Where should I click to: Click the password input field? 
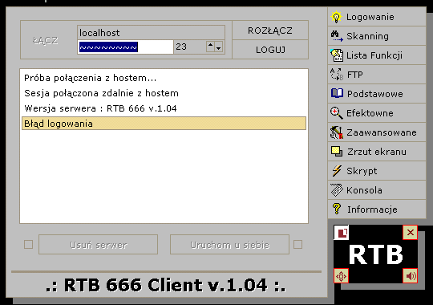[125, 47]
